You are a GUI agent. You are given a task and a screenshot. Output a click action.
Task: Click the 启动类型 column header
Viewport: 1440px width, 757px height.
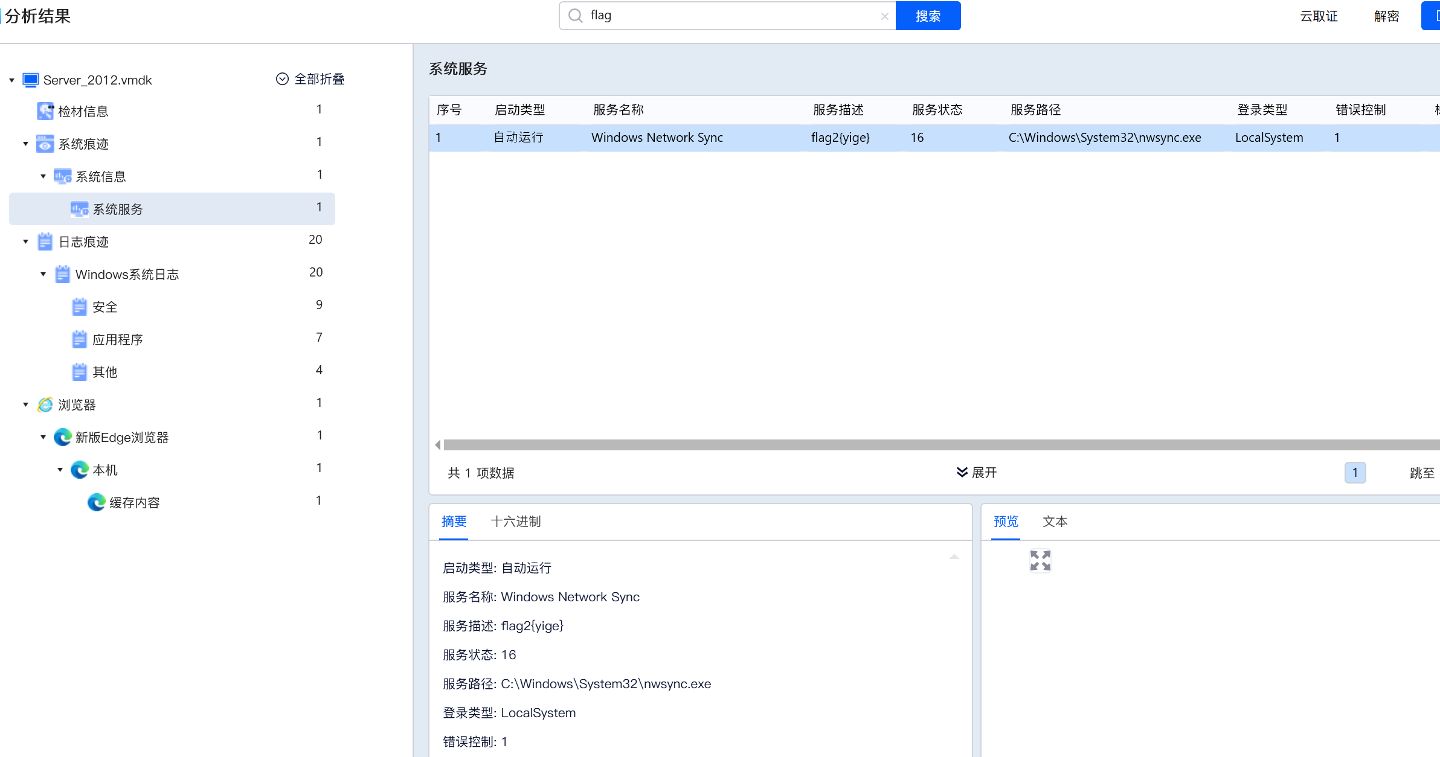(x=519, y=110)
